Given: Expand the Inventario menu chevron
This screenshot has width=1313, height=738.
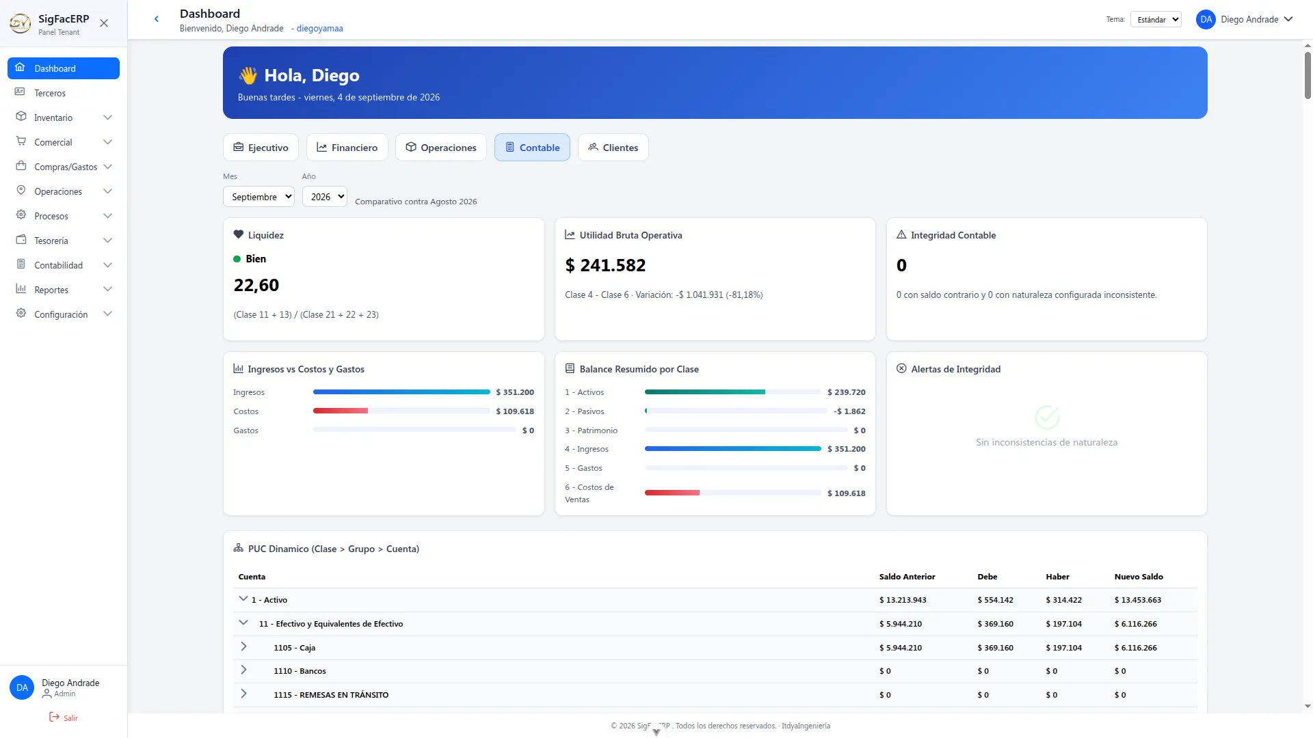Looking at the screenshot, I should [x=107, y=118].
